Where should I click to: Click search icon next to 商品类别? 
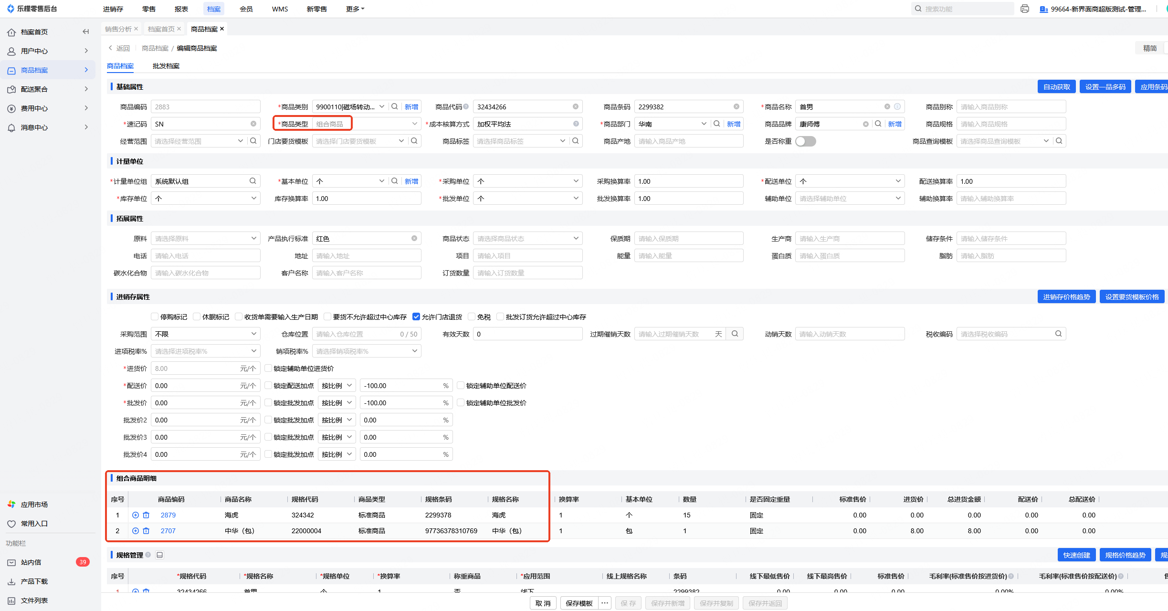395,107
